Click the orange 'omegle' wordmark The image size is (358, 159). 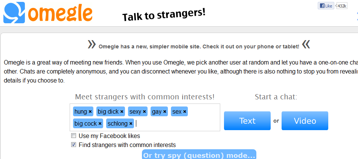pos(60,13)
